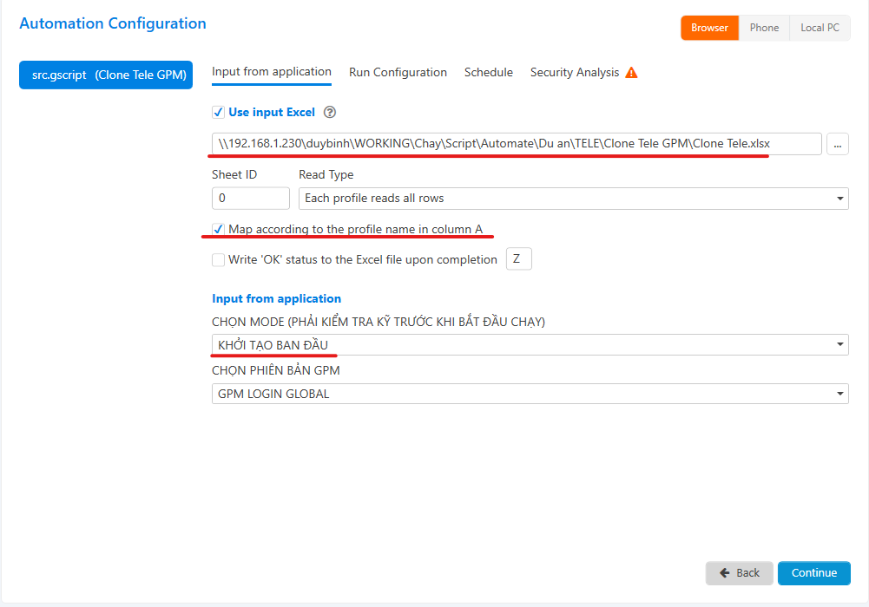Image resolution: width=869 pixels, height=607 pixels.
Task: Expand the Read Type dropdown
Action: click(573, 199)
